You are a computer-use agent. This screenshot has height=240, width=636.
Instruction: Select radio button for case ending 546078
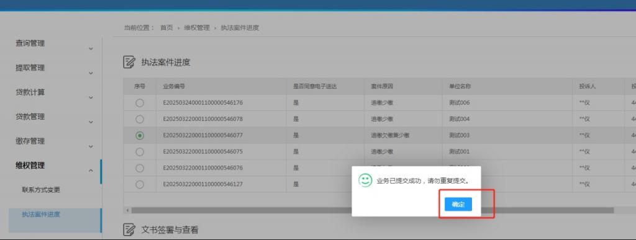pyautogui.click(x=140, y=119)
